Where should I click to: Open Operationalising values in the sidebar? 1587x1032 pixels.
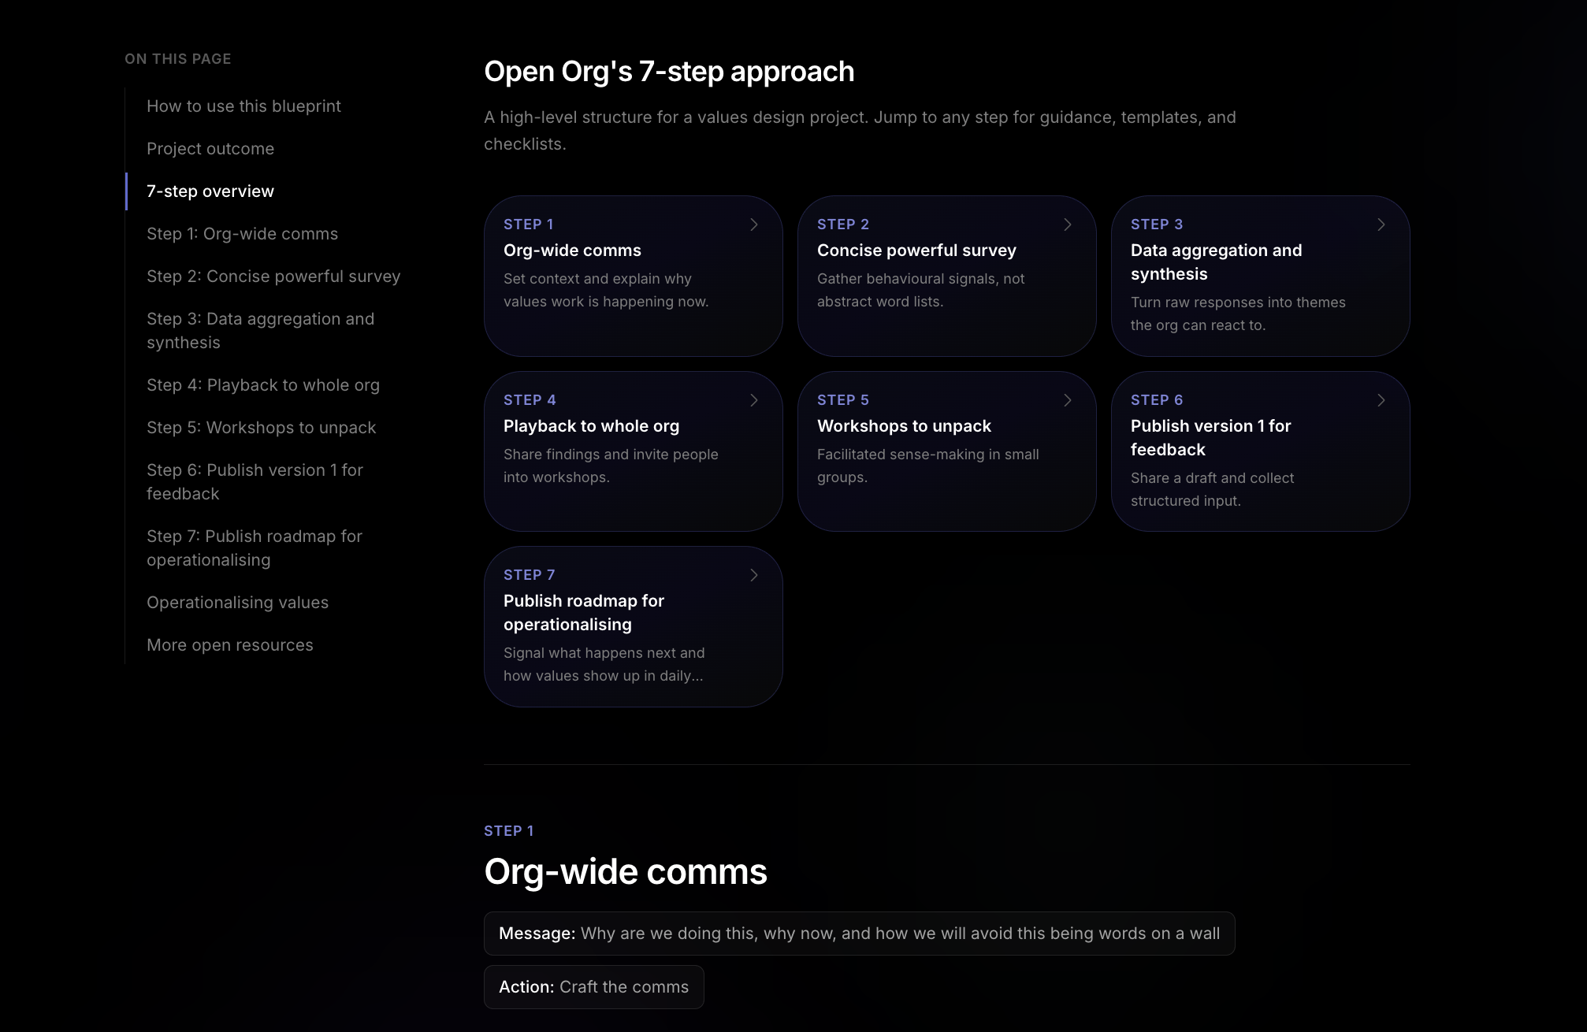click(237, 603)
